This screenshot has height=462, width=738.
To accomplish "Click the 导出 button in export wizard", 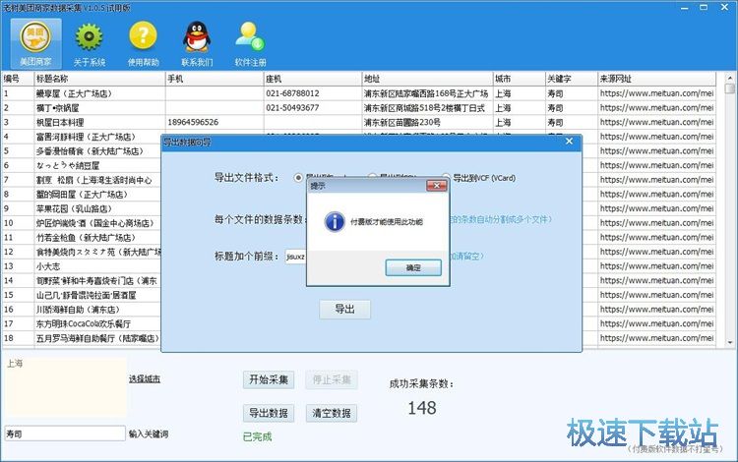I will tap(344, 310).
